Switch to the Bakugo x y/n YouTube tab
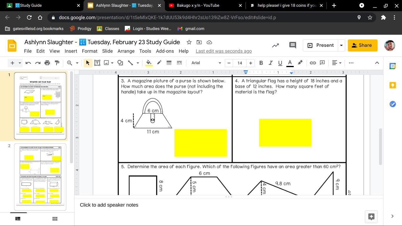Screen dimensions: 402x226 pos(206,5)
